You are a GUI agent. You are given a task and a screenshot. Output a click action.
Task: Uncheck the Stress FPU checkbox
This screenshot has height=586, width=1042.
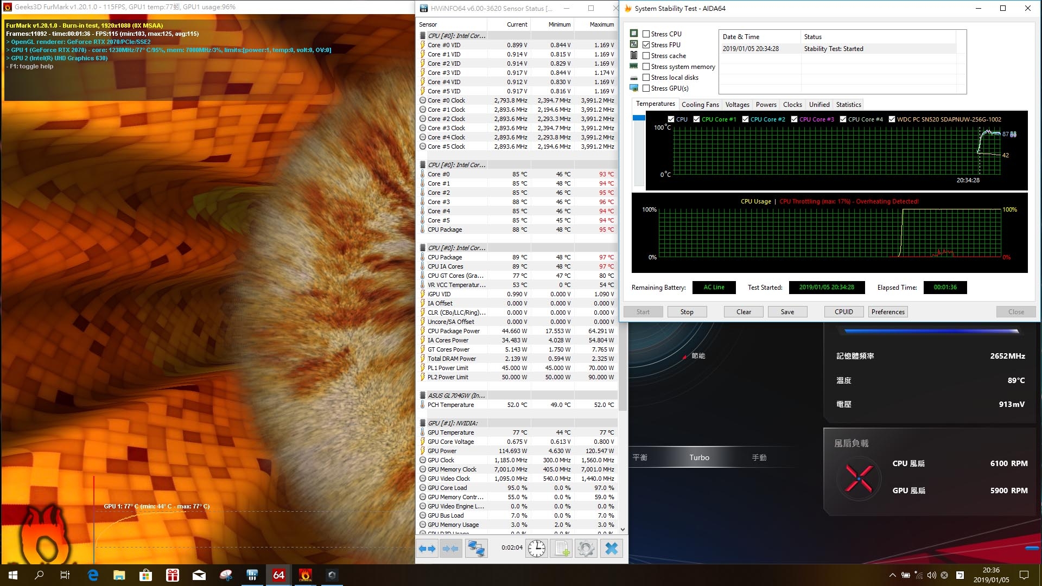(646, 44)
